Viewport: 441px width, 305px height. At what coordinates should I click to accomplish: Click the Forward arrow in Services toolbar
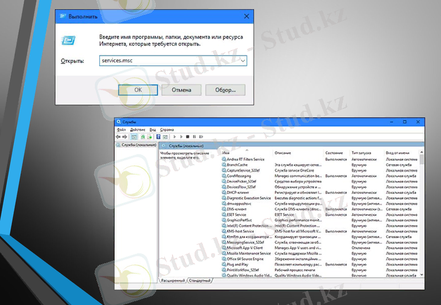click(124, 136)
